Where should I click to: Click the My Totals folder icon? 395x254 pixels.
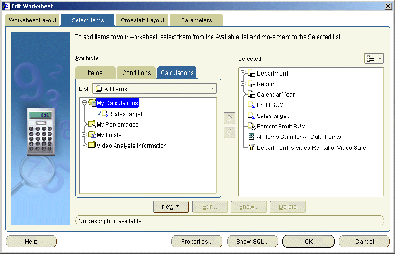click(x=92, y=135)
